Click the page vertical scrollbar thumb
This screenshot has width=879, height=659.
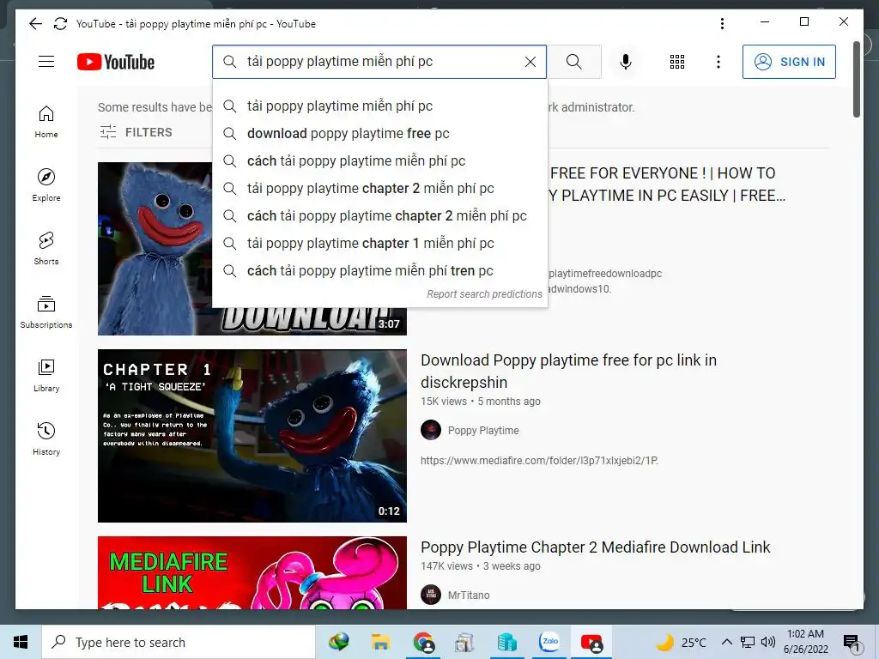(856, 79)
